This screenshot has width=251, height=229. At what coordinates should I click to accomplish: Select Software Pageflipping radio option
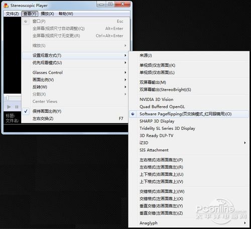189,114
